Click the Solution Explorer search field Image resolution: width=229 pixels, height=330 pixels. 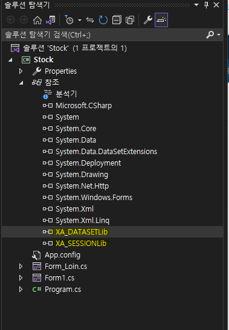tap(103, 34)
